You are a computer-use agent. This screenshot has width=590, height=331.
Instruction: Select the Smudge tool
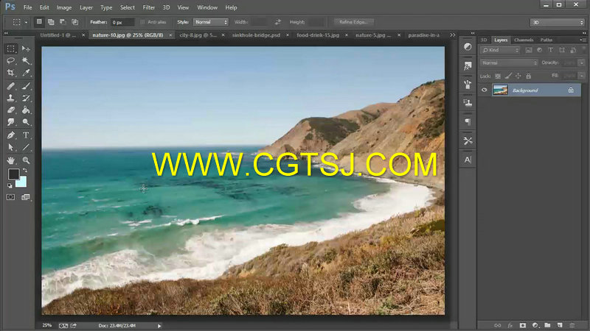click(x=11, y=122)
